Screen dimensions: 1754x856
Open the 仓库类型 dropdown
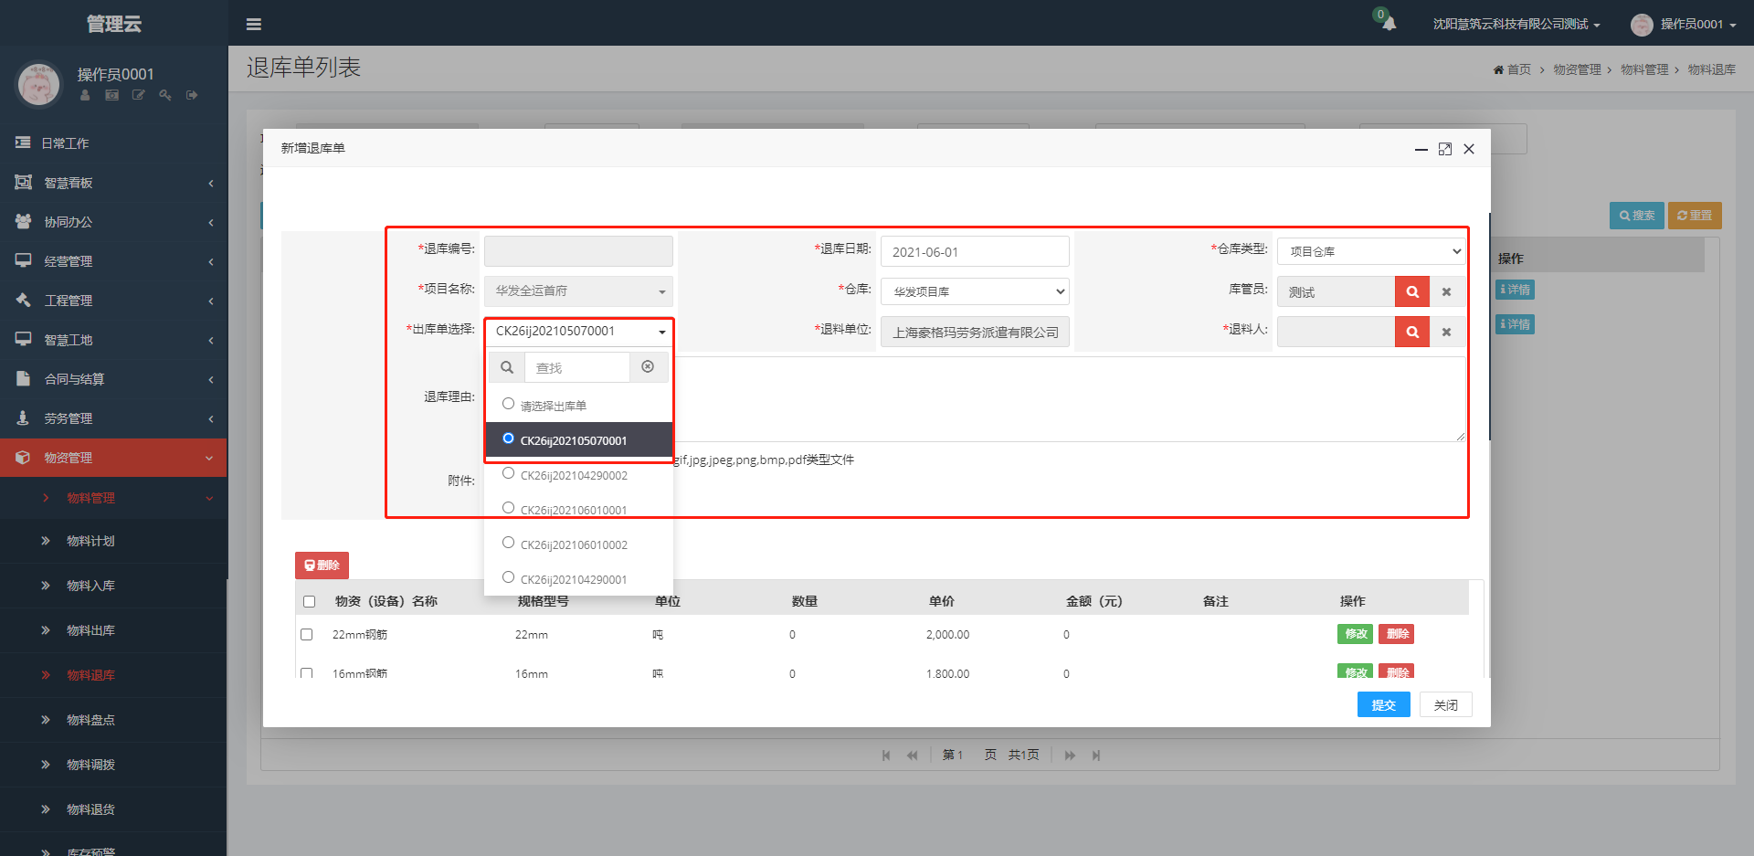(x=1371, y=251)
